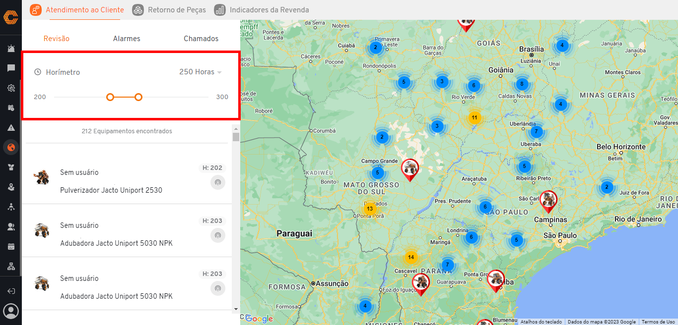This screenshot has height=325, width=678.
Task: Select machine pin east of Campo Grande
Action: (410, 169)
